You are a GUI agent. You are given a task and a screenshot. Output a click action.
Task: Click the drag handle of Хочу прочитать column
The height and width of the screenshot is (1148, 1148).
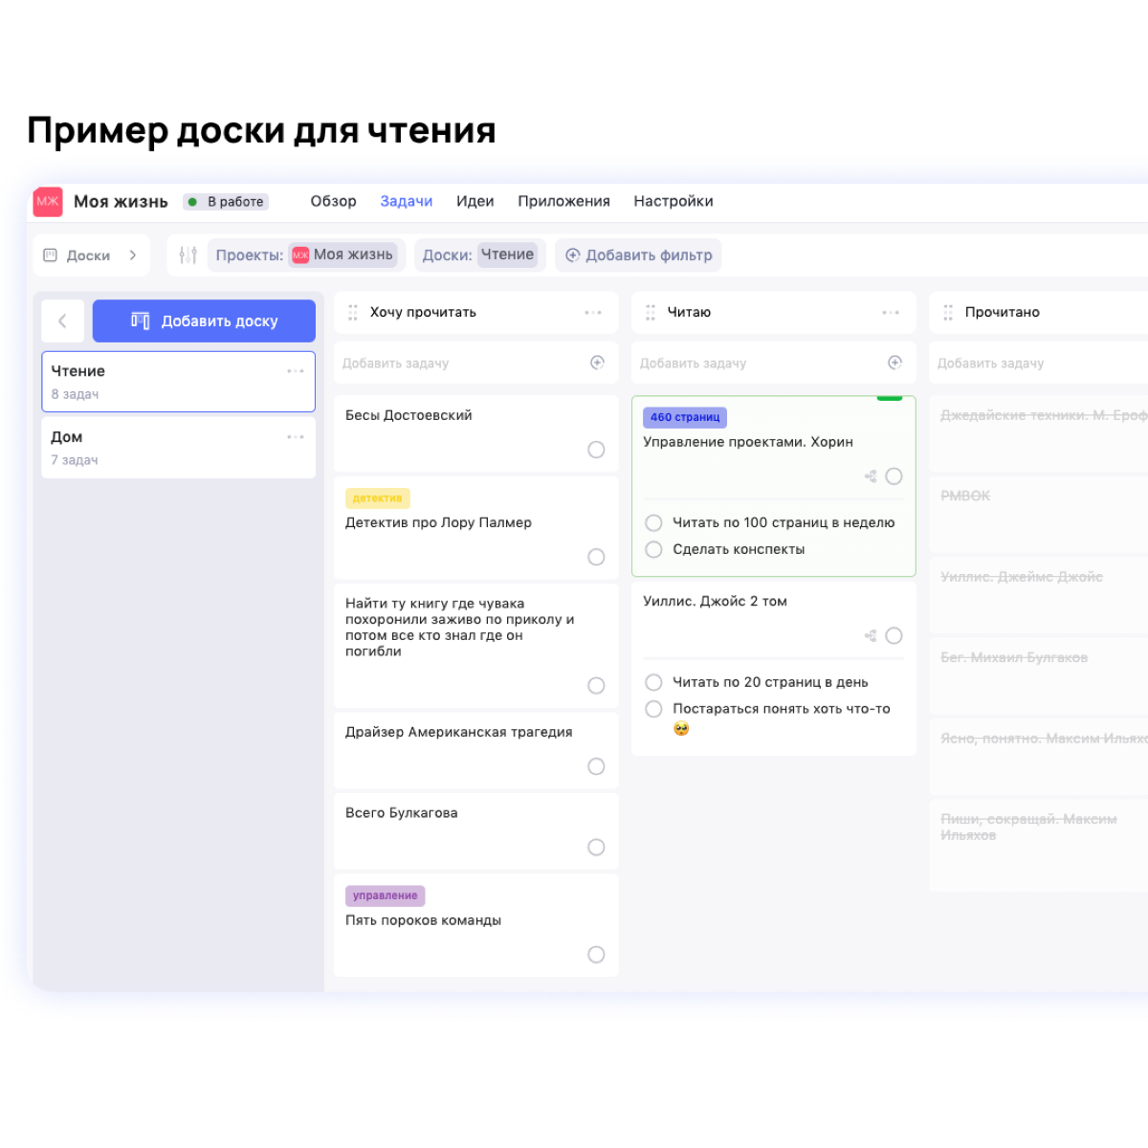[353, 313]
